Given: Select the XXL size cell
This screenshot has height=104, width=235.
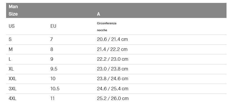Looking at the screenshot, I should [12, 79].
